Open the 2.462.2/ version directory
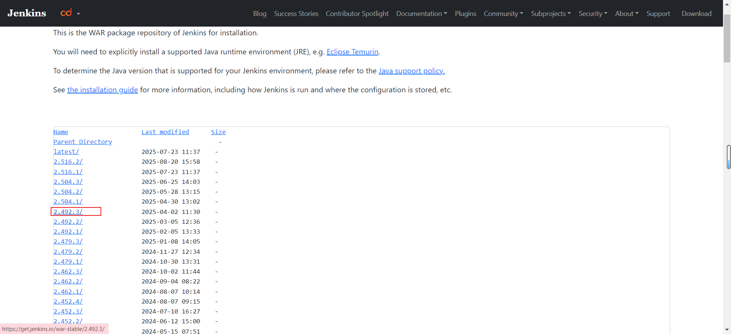This screenshot has width=731, height=334. click(x=68, y=281)
